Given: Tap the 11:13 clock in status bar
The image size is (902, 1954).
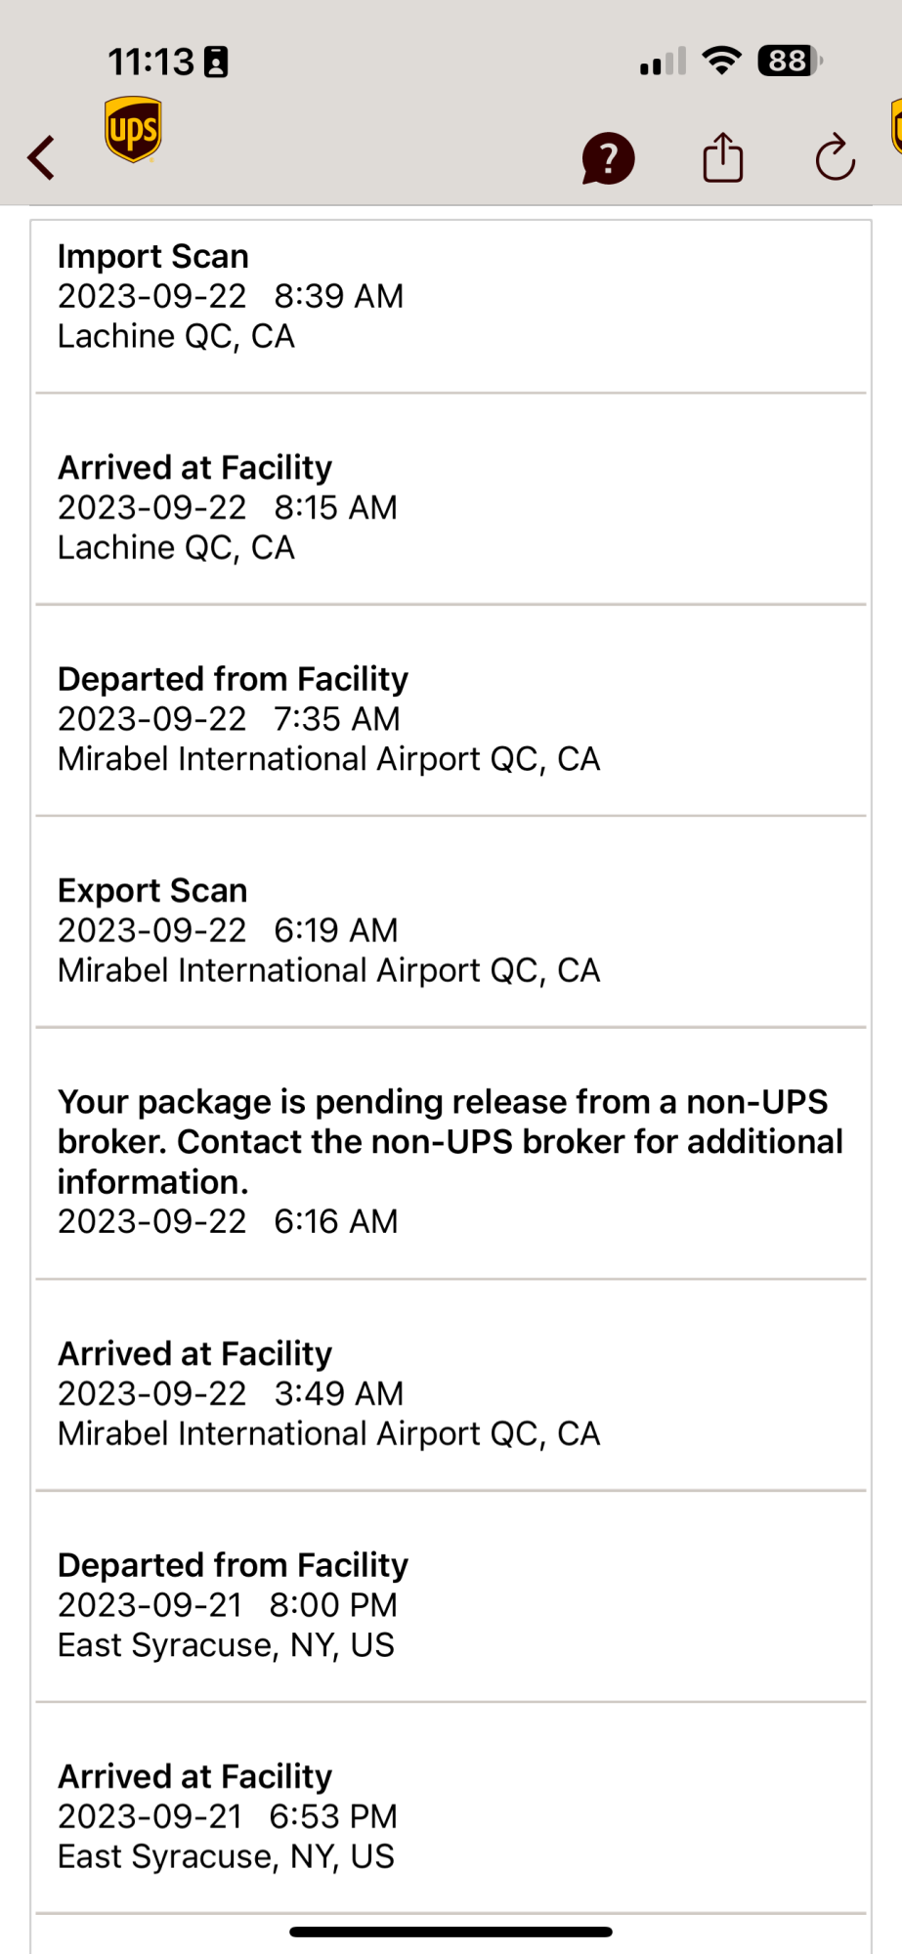Looking at the screenshot, I should tap(150, 63).
